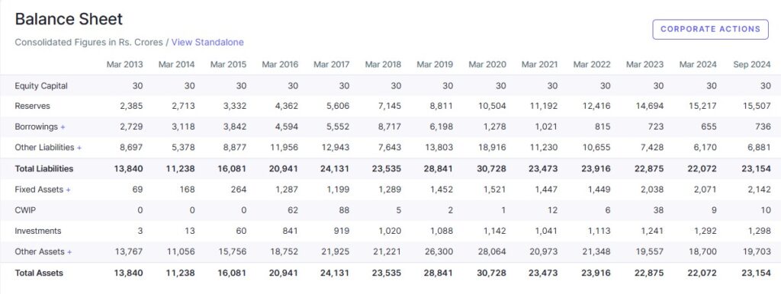Click the Reserves row label
Viewport: 781px width, 294px height.
pos(32,107)
